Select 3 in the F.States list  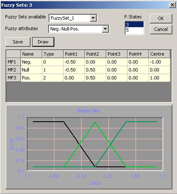coord(134,25)
